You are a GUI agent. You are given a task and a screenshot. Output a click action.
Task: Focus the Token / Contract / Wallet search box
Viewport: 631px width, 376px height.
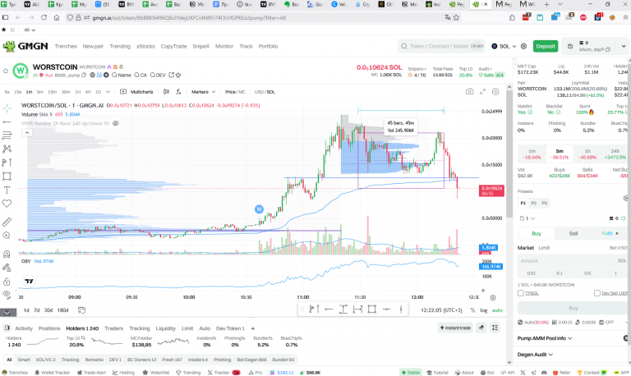click(x=442, y=46)
